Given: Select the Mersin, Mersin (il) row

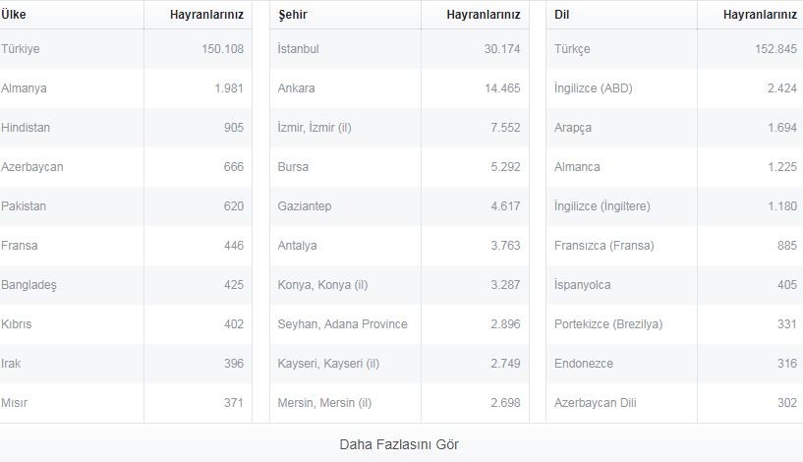Looking at the screenshot, I should point(399,403).
